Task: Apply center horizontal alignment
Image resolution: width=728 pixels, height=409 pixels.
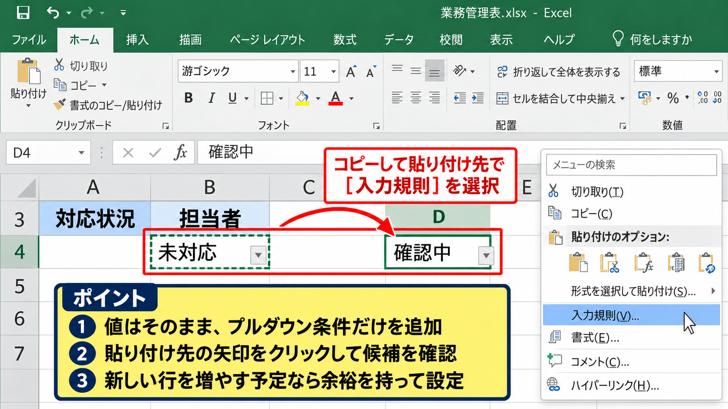Action: (x=416, y=98)
